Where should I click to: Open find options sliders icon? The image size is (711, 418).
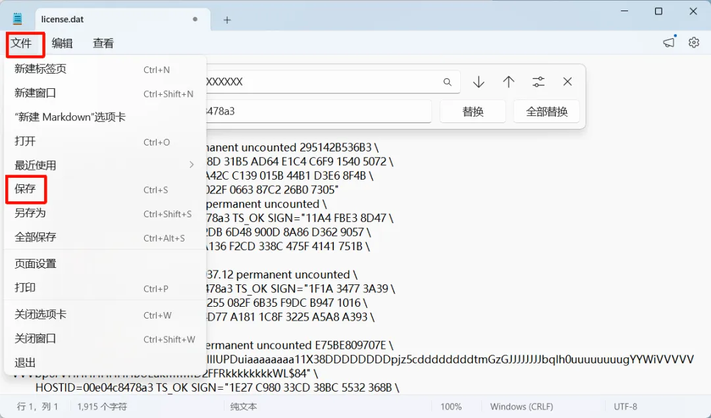(539, 82)
